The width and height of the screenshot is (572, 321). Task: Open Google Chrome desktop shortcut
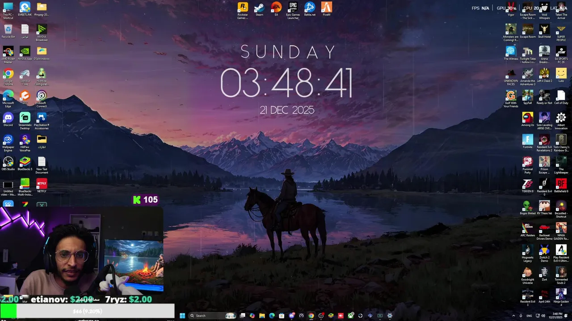pyautogui.click(x=8, y=77)
